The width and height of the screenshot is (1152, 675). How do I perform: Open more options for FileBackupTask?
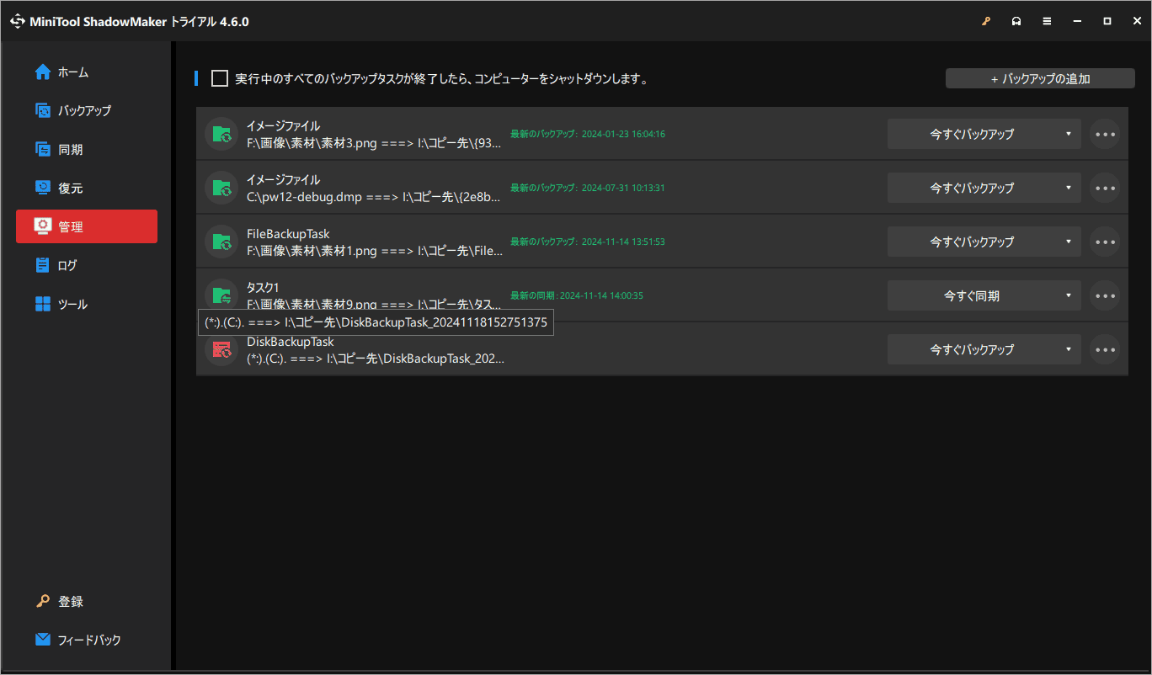pos(1105,242)
